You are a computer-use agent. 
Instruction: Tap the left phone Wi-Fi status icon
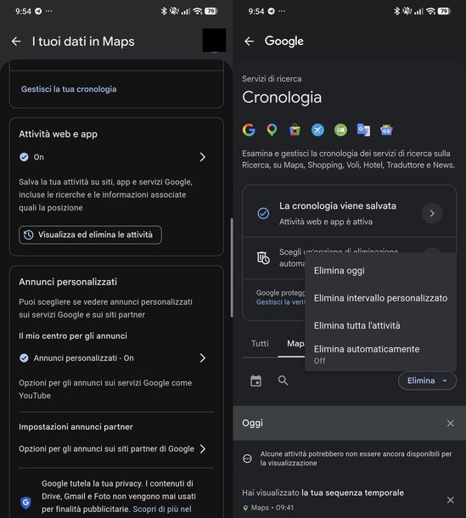pos(198,11)
